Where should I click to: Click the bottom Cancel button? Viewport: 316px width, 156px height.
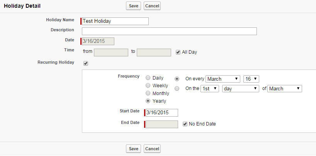[x=152, y=149]
